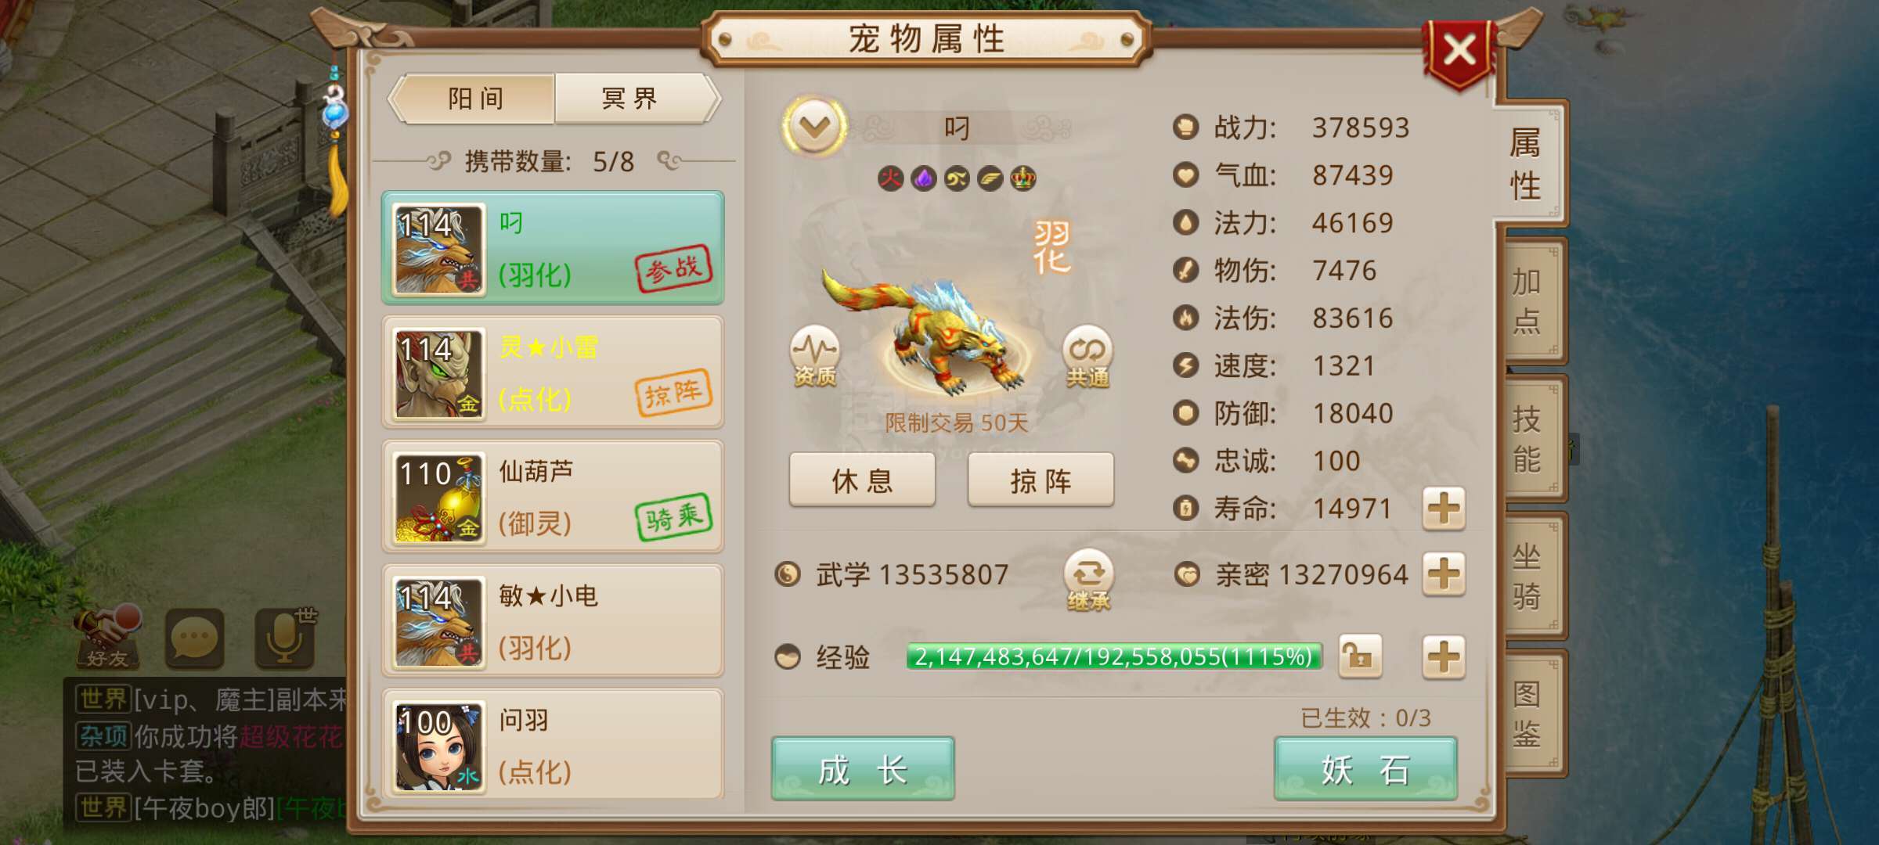Switch to the 阳间 realm toggle
Viewport: 1879px width, 845px height.
point(474,99)
